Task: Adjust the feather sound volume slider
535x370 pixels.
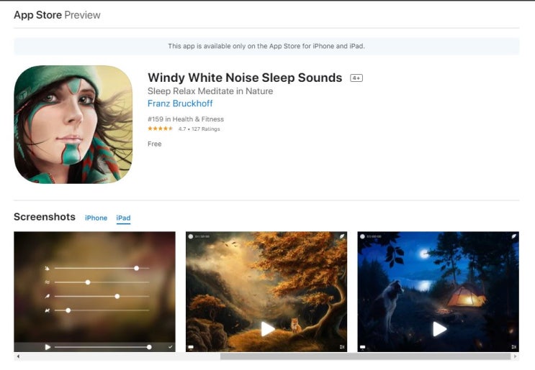Action: click(102, 296)
